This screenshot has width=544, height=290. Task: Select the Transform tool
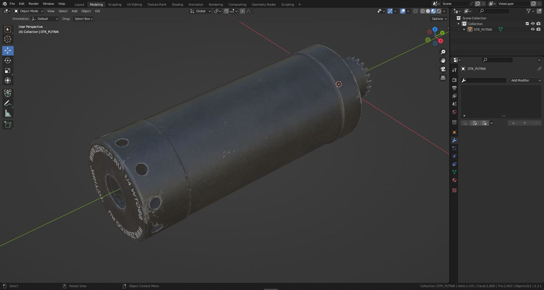(8, 80)
